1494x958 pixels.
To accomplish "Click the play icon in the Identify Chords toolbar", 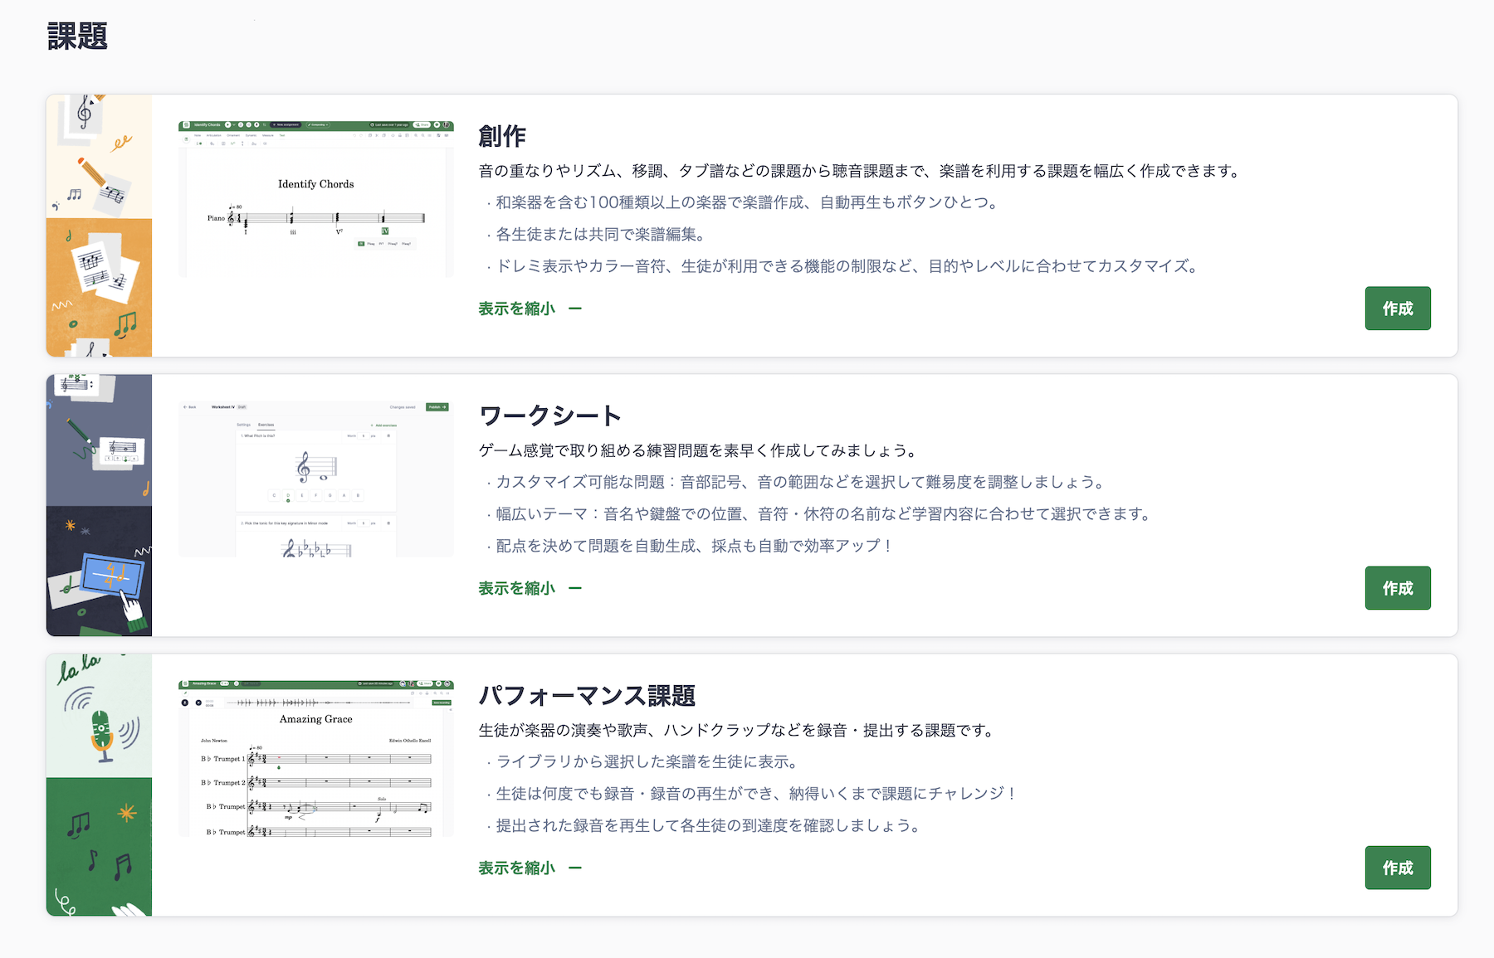I will pyautogui.click(x=228, y=124).
